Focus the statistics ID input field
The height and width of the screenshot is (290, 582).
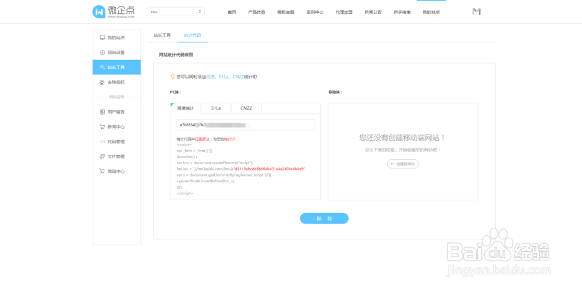pos(246,125)
